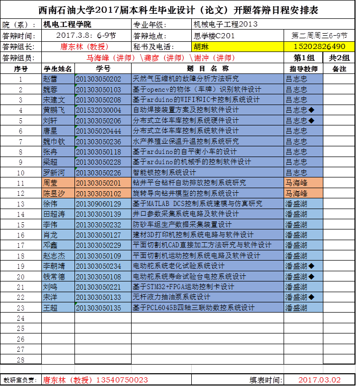The image size is (356, 386).
Task: Click the yellow phone number cell 15202826490
Action: pos(319,46)
